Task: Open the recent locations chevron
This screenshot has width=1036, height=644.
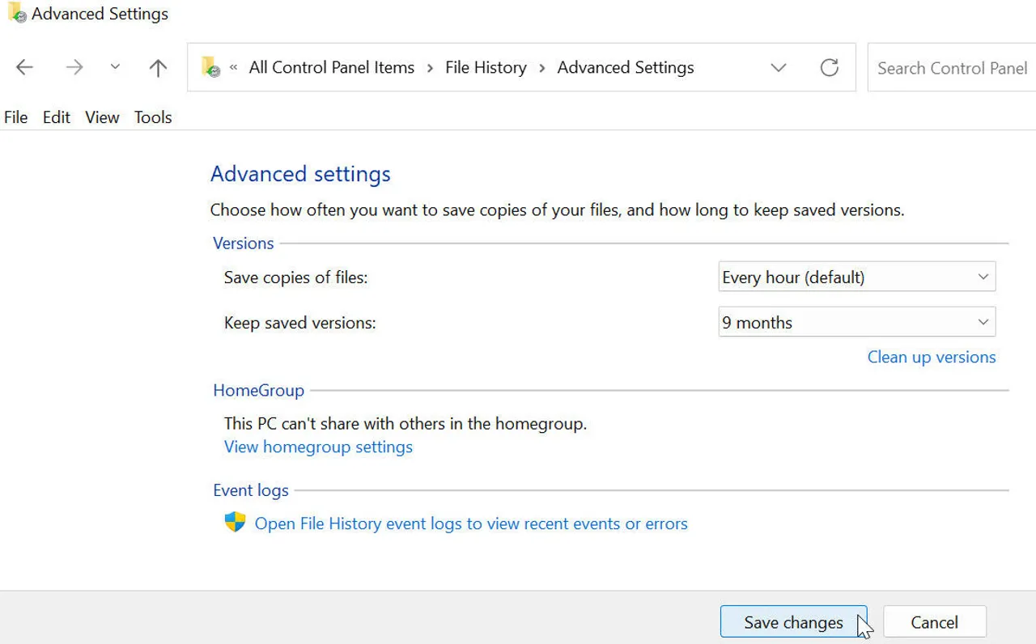Action: pyautogui.click(x=115, y=68)
